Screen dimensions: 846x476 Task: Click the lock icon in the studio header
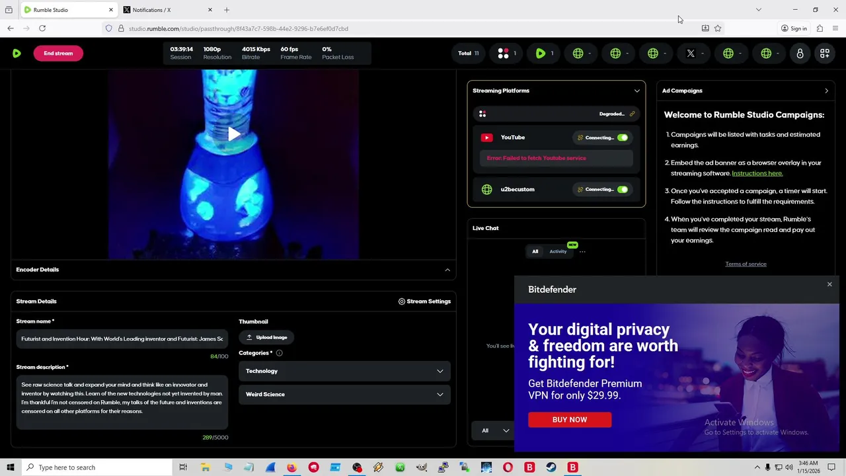(x=800, y=54)
